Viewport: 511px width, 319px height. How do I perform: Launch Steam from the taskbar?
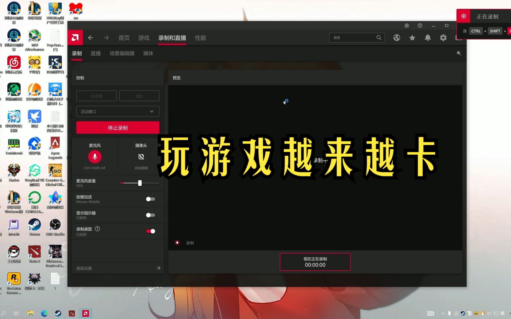click(x=58, y=313)
